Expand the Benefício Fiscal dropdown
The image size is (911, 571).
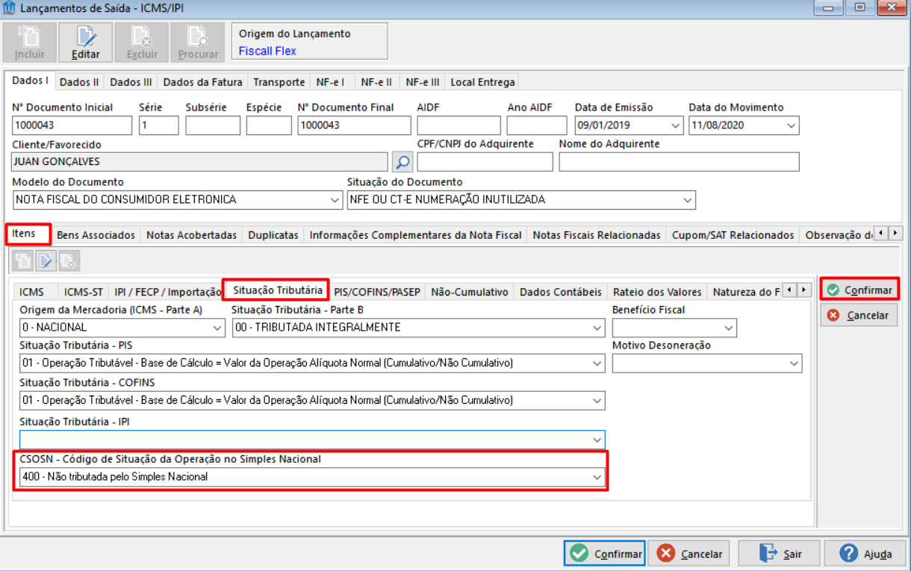729,328
